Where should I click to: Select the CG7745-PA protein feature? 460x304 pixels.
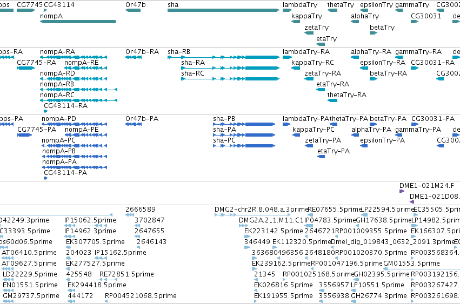(x=25, y=135)
